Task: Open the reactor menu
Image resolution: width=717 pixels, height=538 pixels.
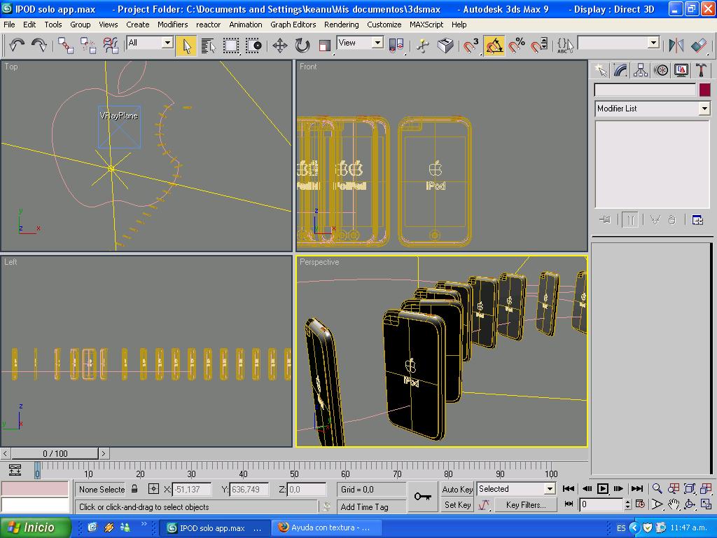Action: tap(208, 25)
